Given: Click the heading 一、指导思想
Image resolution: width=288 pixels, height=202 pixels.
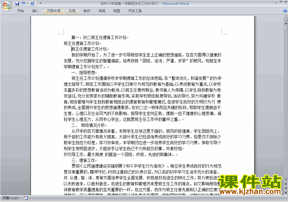Looking at the screenshot, I should [x=83, y=73].
